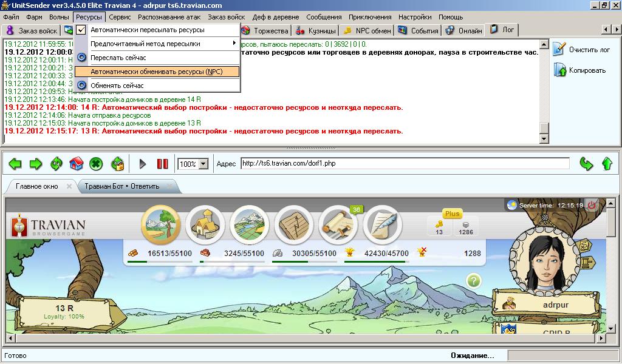Go forward with the green right arrow
622x364 pixels.
[x=36, y=164]
